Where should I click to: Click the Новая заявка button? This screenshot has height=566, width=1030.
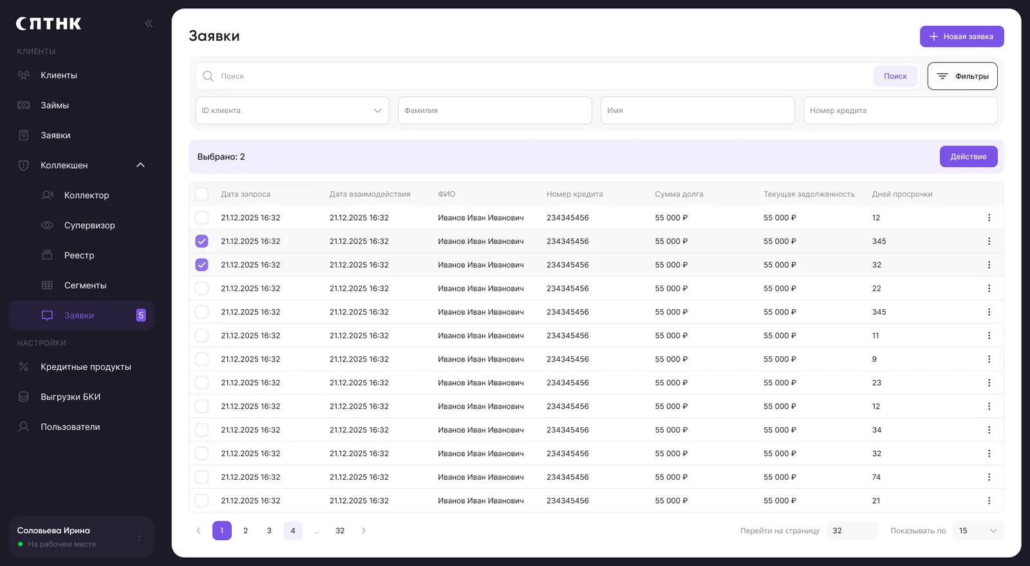click(x=962, y=37)
